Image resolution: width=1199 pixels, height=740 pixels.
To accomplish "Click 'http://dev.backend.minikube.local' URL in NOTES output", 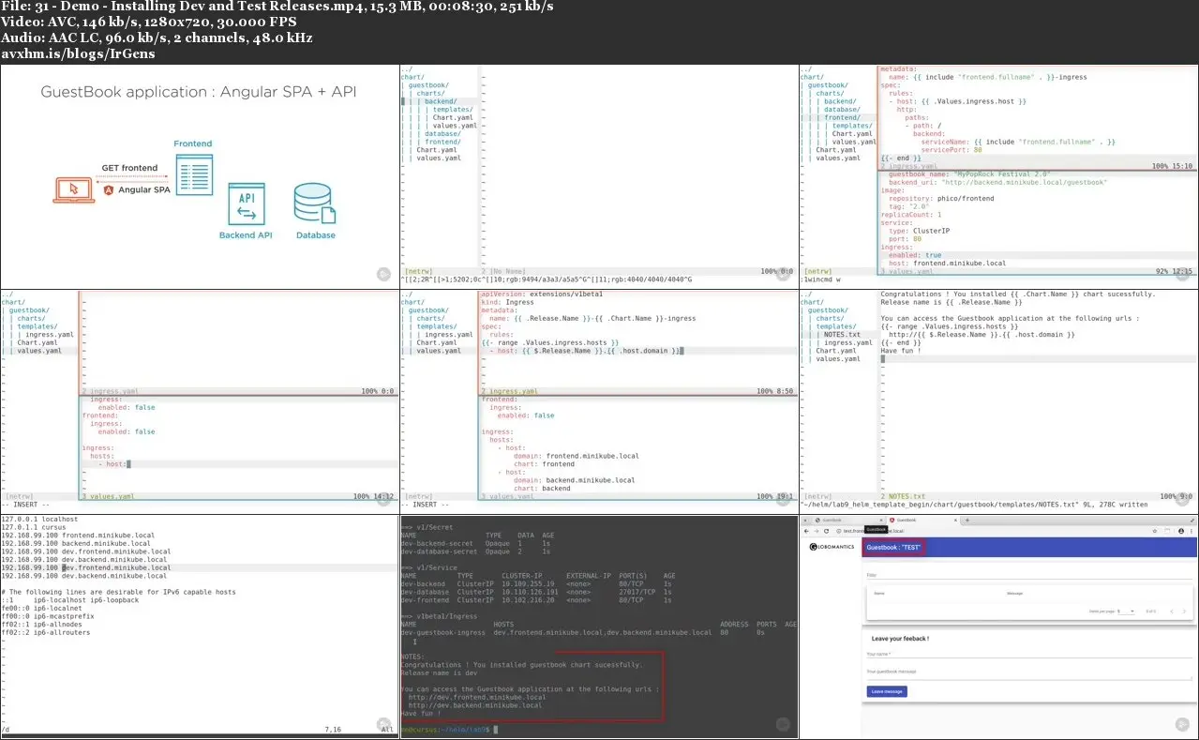I will [474, 705].
